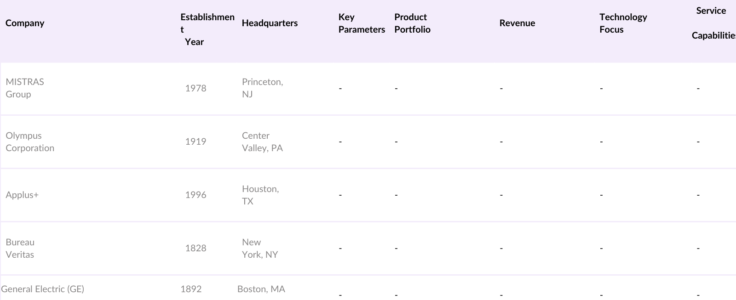Screen dimensions: 736x300
Task: Click the 1978 establishment year cell
Action: point(195,88)
